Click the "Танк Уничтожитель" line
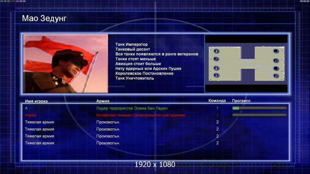The width and height of the screenshot is (310, 174). point(135,78)
